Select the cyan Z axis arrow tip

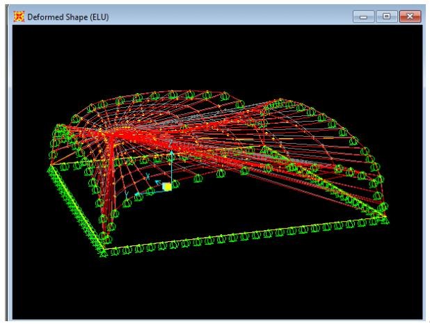tap(171, 152)
